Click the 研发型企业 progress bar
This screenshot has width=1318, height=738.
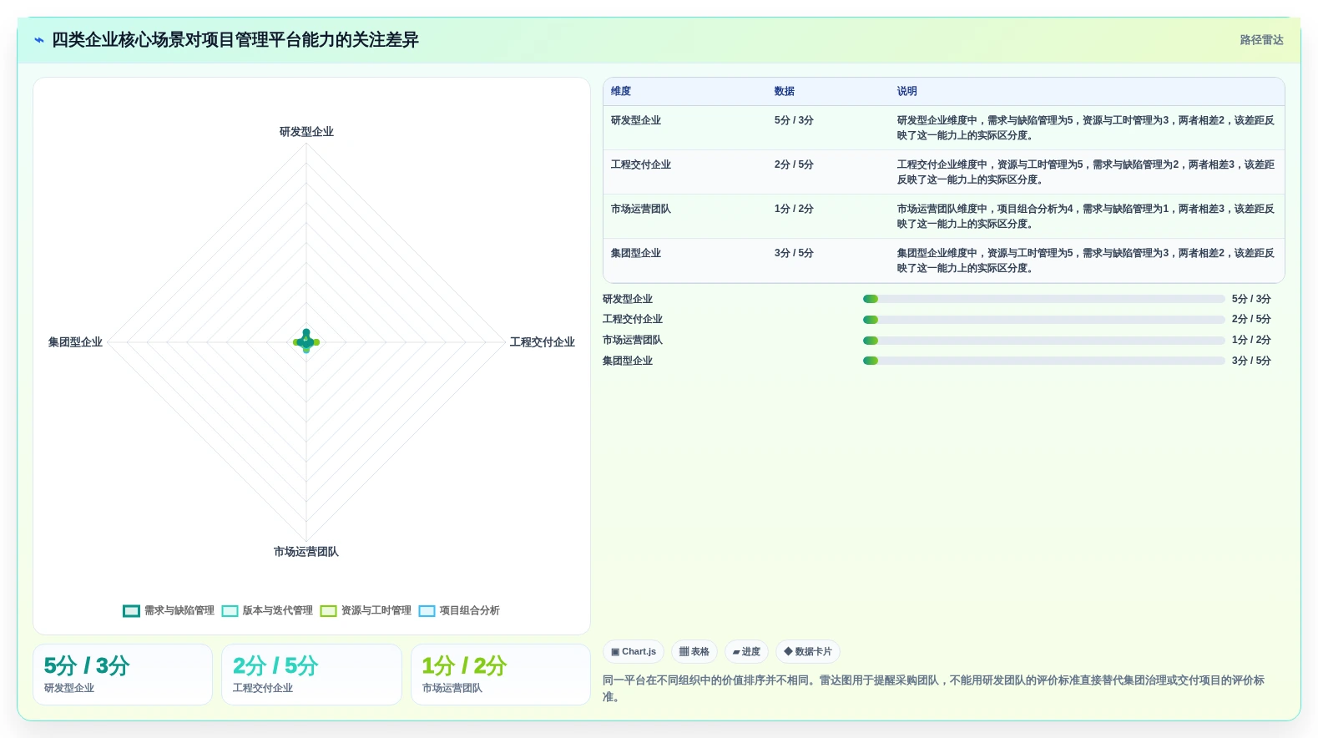(x=1044, y=299)
